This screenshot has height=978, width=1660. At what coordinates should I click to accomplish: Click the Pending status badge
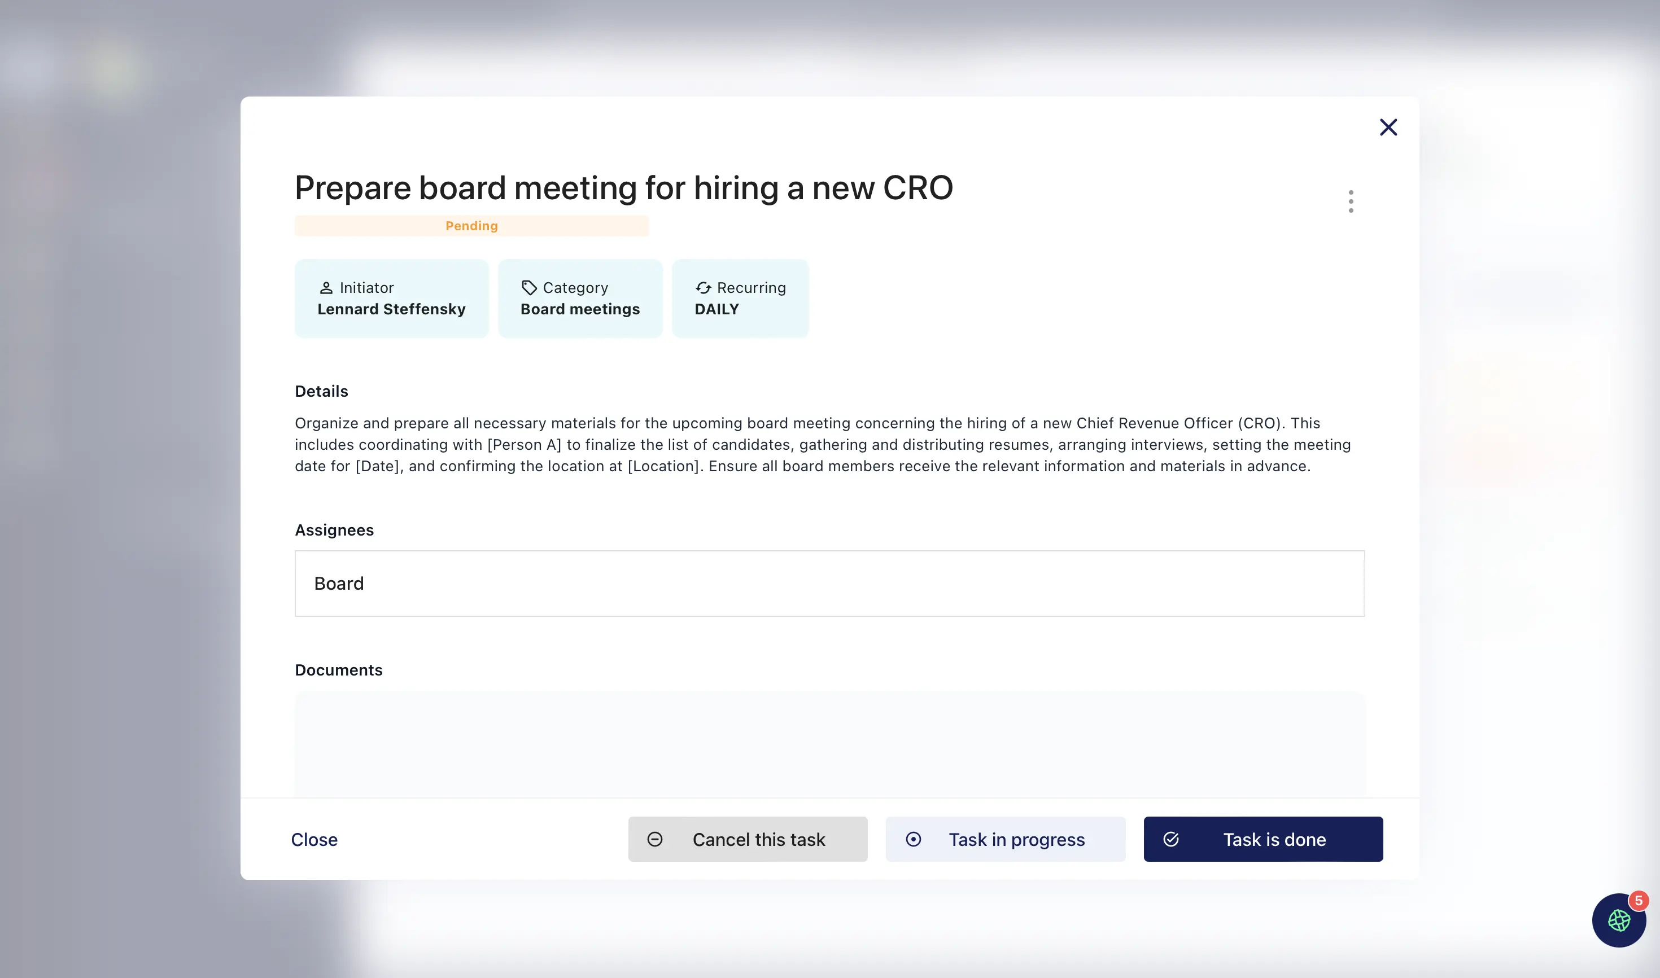tap(471, 226)
